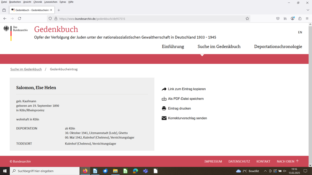Click the muted volume tray icon
Viewport: 312px width, 175px height.
(284, 171)
